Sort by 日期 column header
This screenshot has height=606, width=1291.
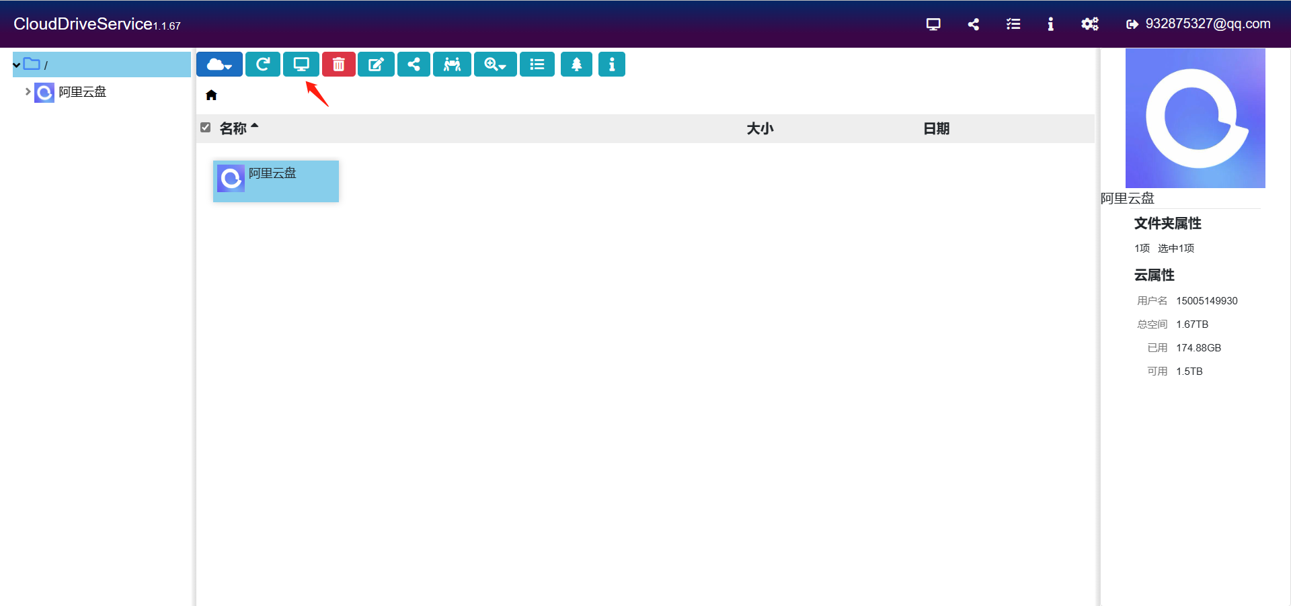(x=936, y=128)
